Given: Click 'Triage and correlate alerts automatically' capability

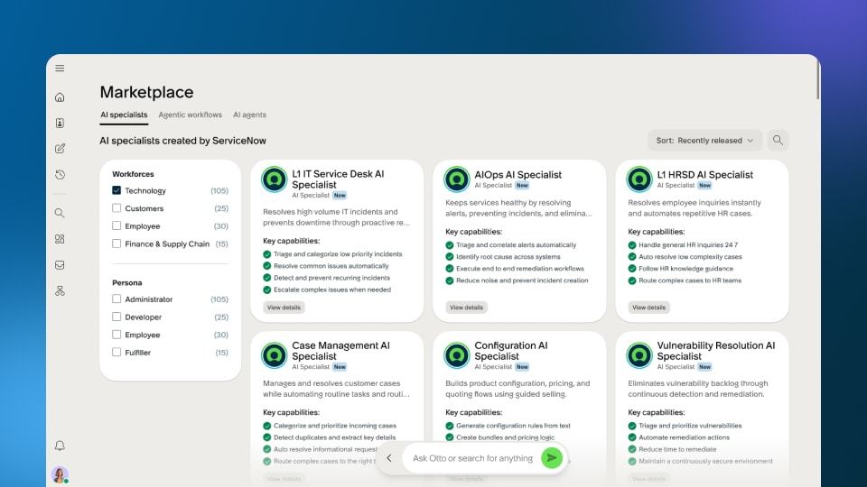Looking at the screenshot, I should point(516,244).
